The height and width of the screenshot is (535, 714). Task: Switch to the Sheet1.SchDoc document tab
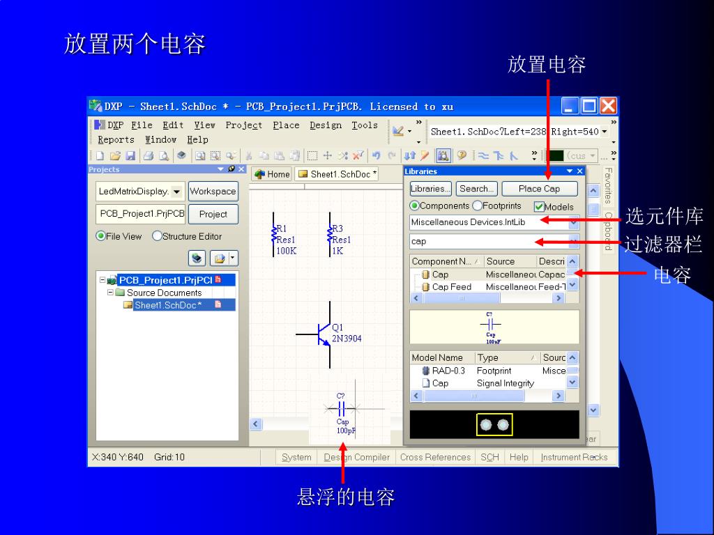coord(337,173)
